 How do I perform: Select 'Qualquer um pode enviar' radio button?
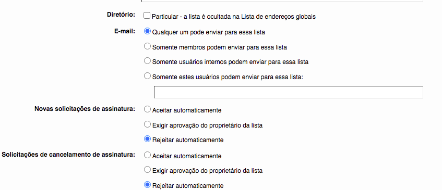[147, 31]
